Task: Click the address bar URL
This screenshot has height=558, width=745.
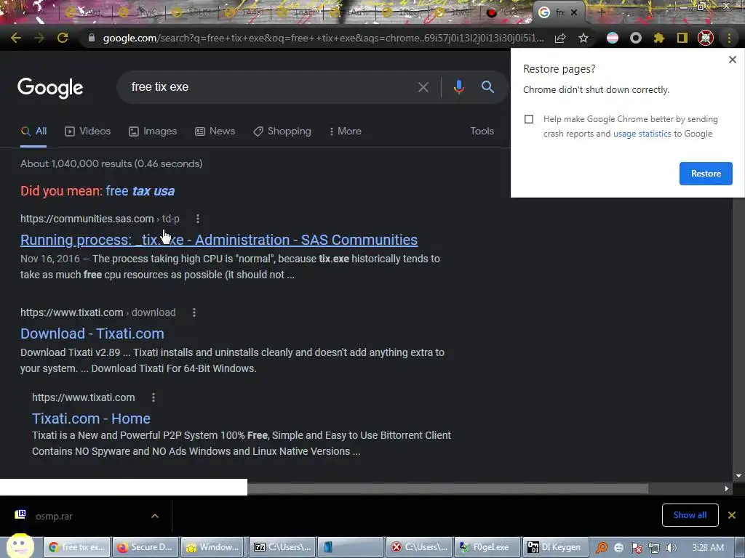Action: (323, 38)
